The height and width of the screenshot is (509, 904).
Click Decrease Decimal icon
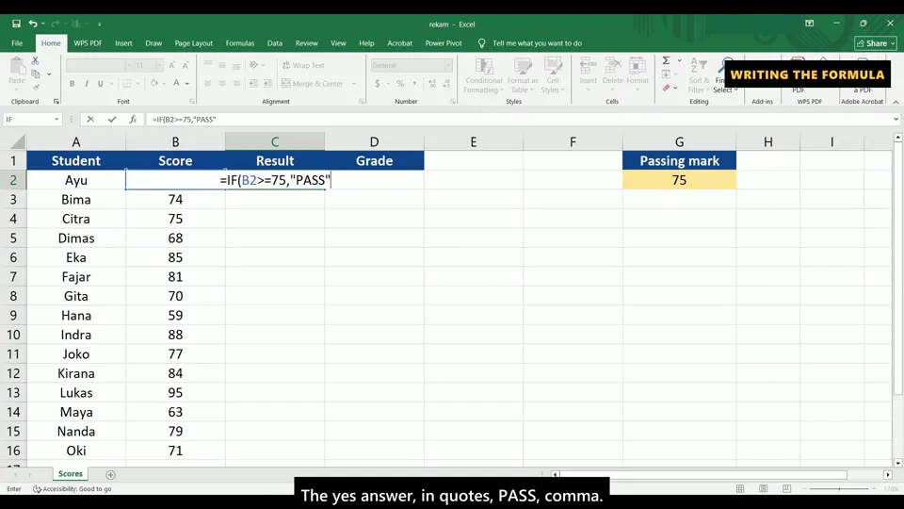tap(446, 84)
